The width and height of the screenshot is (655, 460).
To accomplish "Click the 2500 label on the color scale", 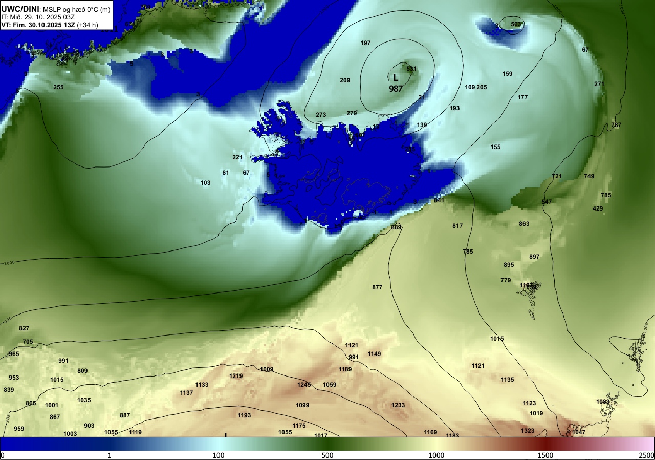I will point(646,455).
